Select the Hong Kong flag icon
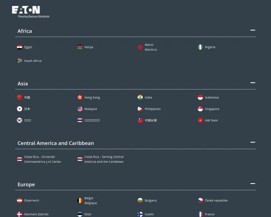The height and width of the screenshot is (217, 271). click(80, 97)
